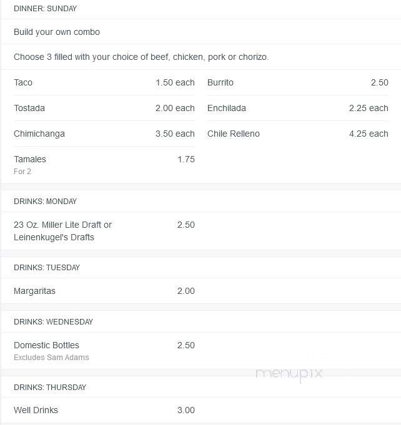Choose the Enchilada menu item
This screenshot has height=425, width=401.
(298, 108)
